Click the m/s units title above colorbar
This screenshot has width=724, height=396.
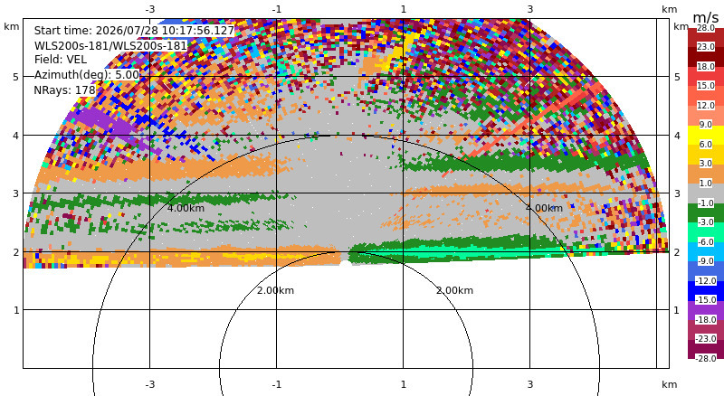pyautogui.click(x=706, y=17)
